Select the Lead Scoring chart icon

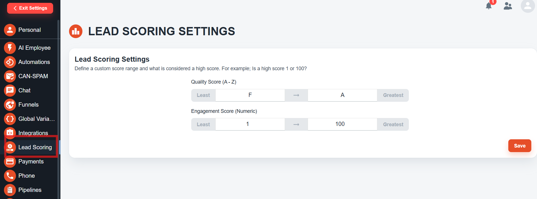point(10,147)
